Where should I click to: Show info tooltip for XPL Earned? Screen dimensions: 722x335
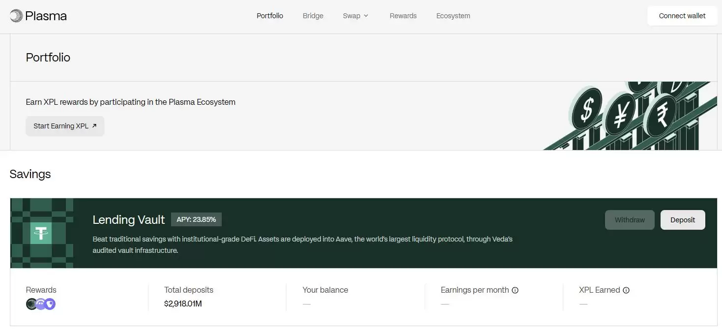pyautogui.click(x=626, y=290)
